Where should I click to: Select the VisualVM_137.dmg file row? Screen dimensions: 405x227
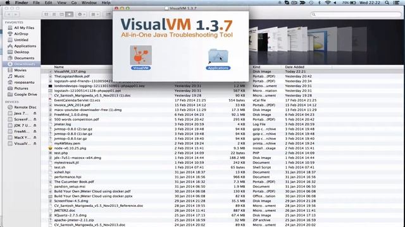point(222,71)
